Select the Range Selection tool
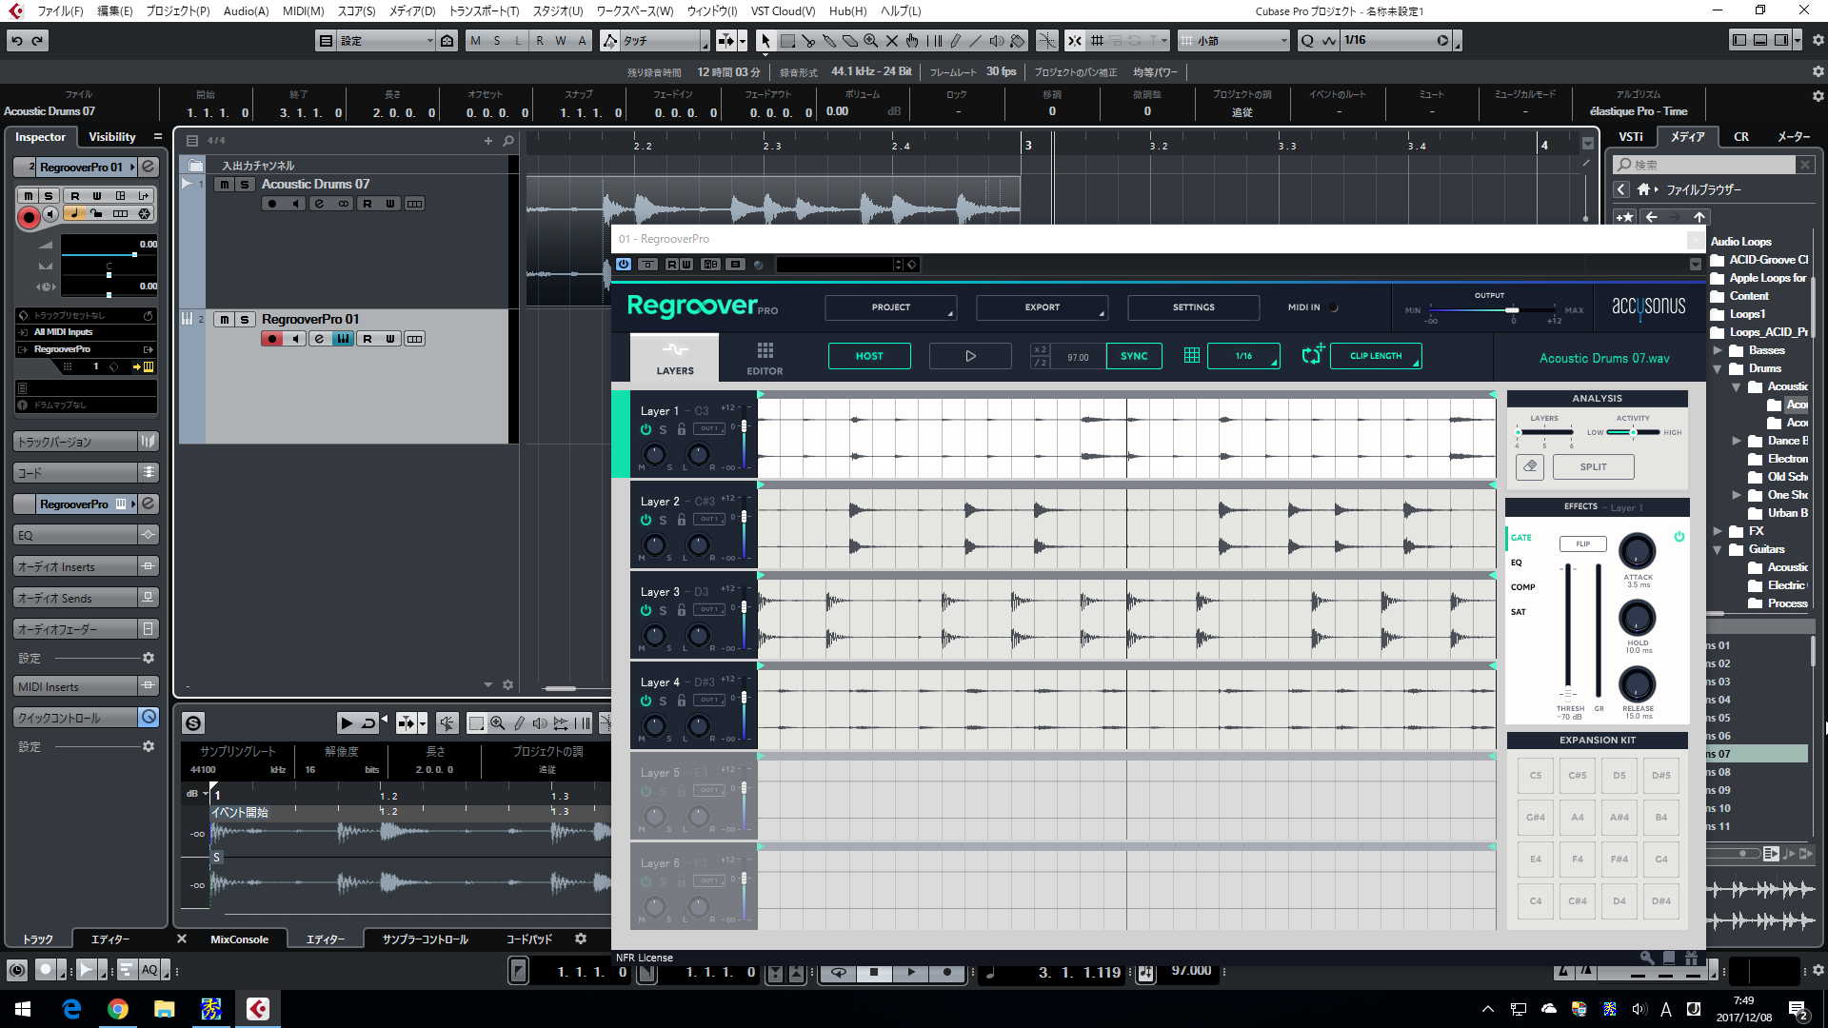Viewport: 1828px width, 1028px height. click(x=787, y=41)
